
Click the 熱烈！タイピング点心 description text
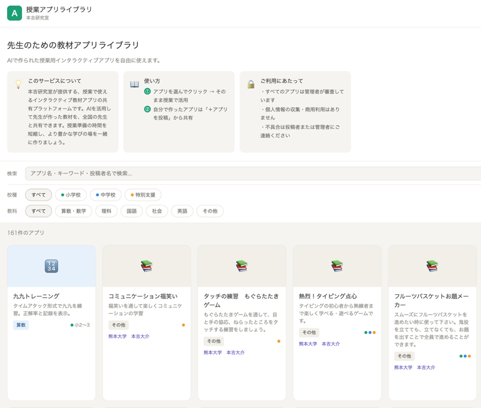336,314
